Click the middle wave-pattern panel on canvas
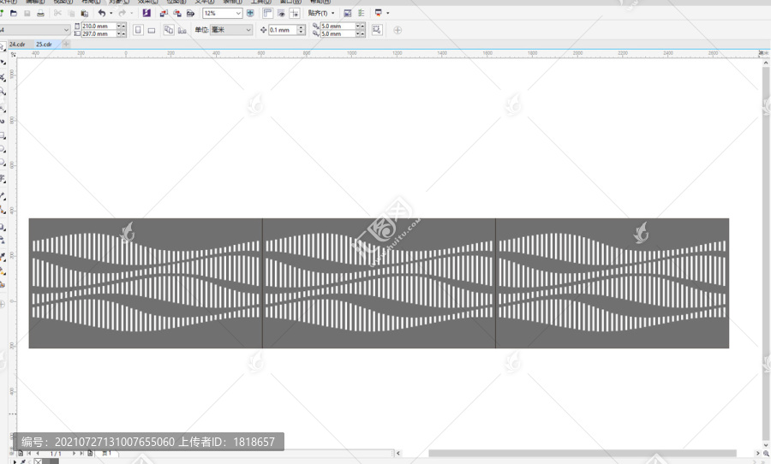 point(379,283)
